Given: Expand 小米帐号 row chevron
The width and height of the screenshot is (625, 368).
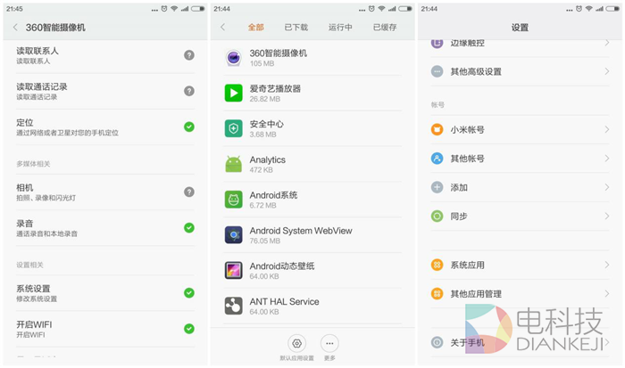Looking at the screenshot, I should point(606,130).
